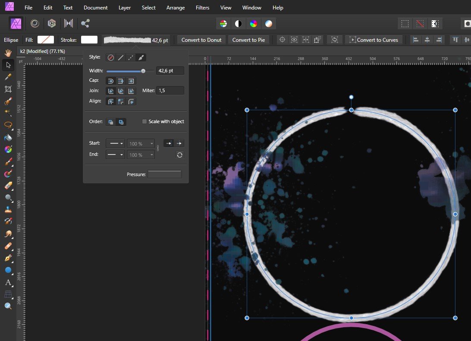
Task: Choose the Square Cap option
Action: [131, 81]
